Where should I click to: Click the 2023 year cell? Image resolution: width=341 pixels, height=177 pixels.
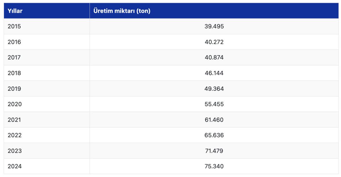15,151
